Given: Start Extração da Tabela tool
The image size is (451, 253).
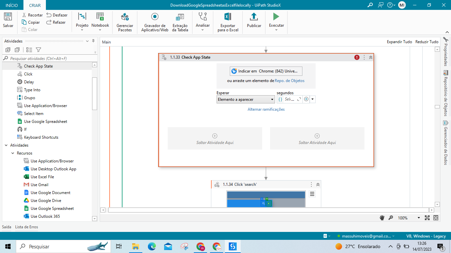Looking at the screenshot, I should 180,22.
